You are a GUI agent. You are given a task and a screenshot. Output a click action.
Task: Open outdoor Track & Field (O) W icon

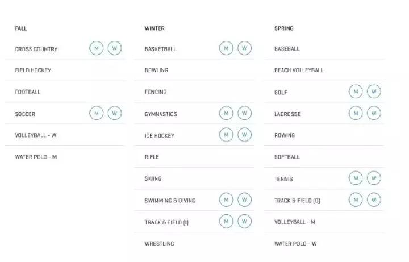(x=374, y=199)
